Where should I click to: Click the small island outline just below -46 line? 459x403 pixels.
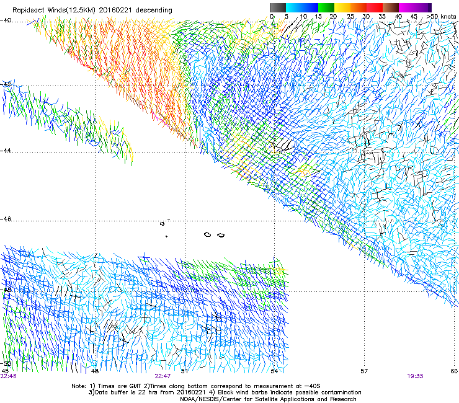(x=162, y=224)
